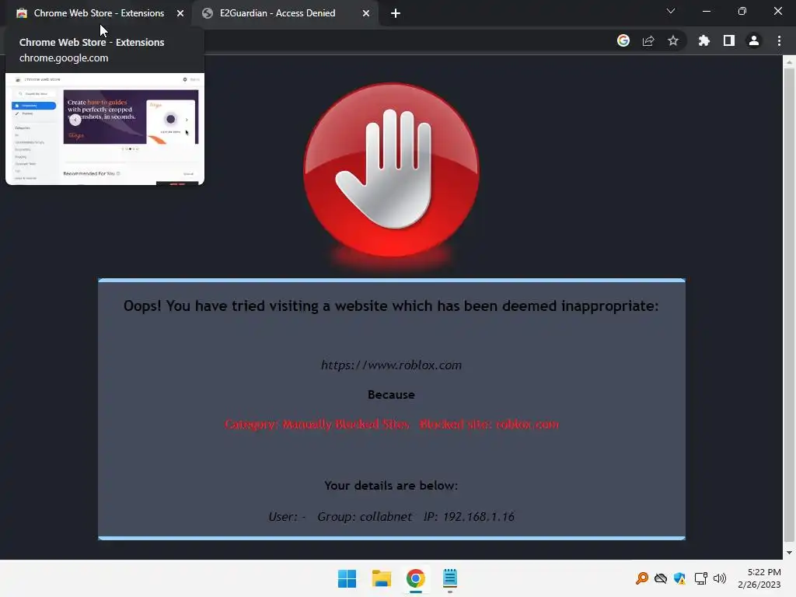Toggle the Chrome side panel
The height and width of the screenshot is (597, 796).
[729, 40]
